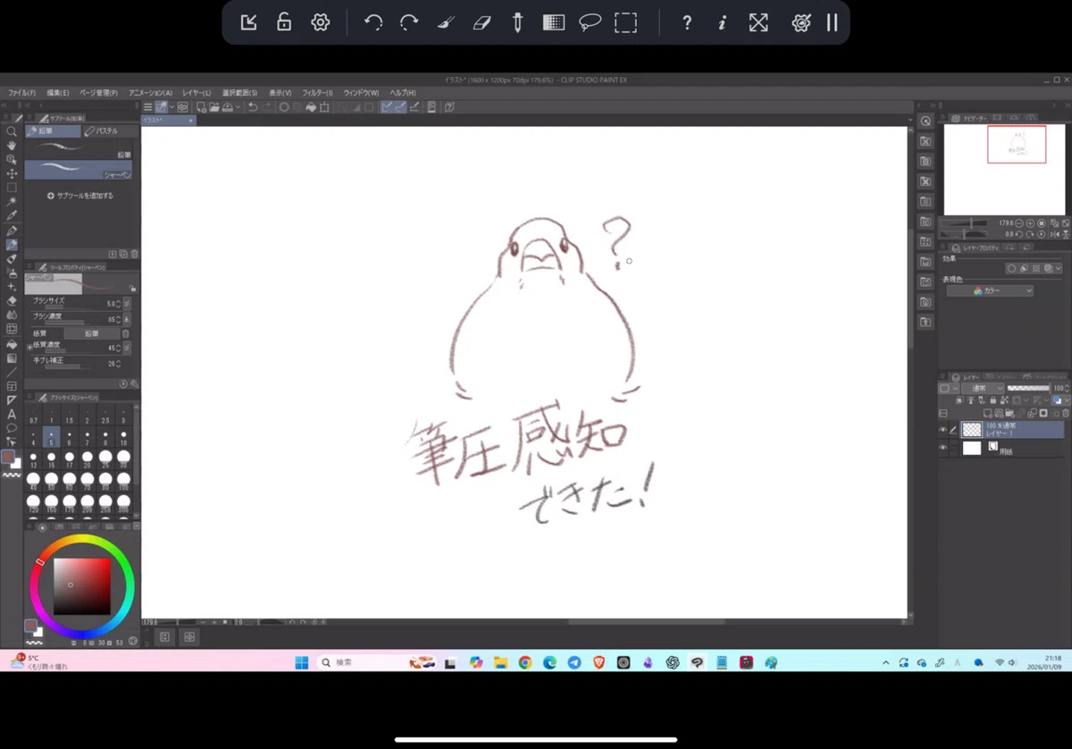Toggle border effect circle in Layer Property
The image size is (1072, 749).
[x=1011, y=268]
